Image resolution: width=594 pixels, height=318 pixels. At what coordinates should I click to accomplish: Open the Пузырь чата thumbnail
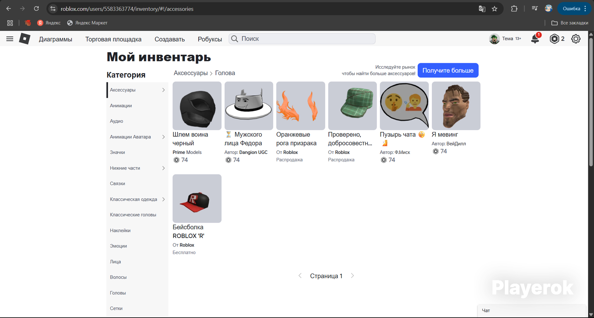404,106
